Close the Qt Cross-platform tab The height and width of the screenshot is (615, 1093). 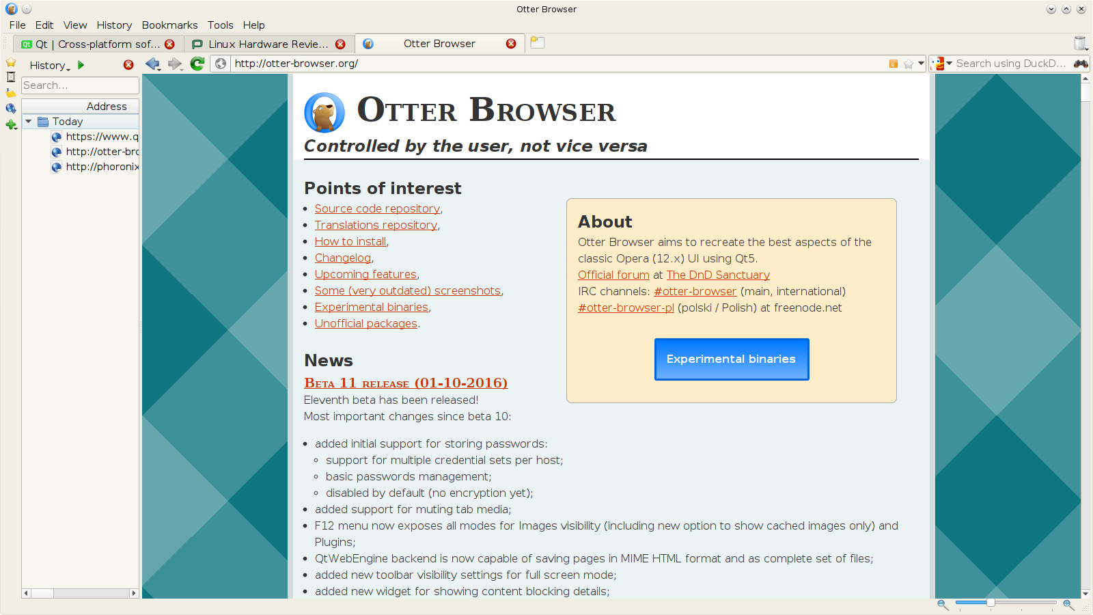point(169,44)
